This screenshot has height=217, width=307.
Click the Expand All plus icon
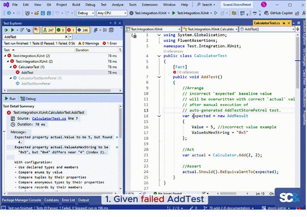point(111,30)
